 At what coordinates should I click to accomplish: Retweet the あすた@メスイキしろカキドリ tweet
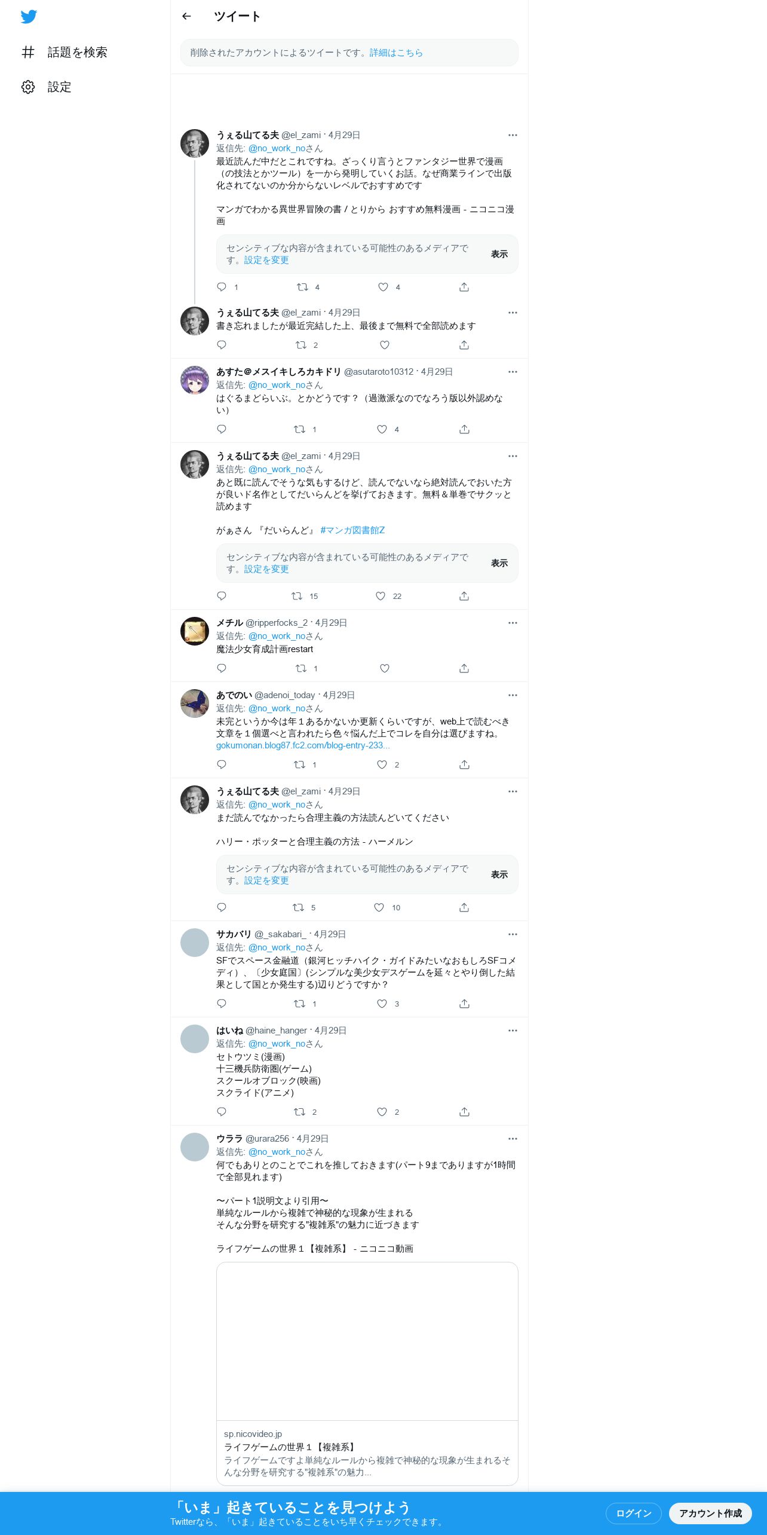pos(300,429)
